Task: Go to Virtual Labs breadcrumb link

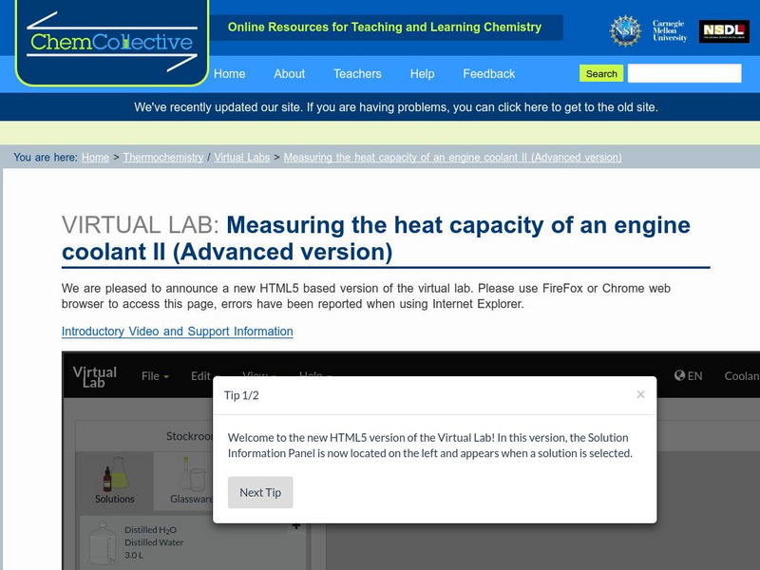Action: pos(241,158)
